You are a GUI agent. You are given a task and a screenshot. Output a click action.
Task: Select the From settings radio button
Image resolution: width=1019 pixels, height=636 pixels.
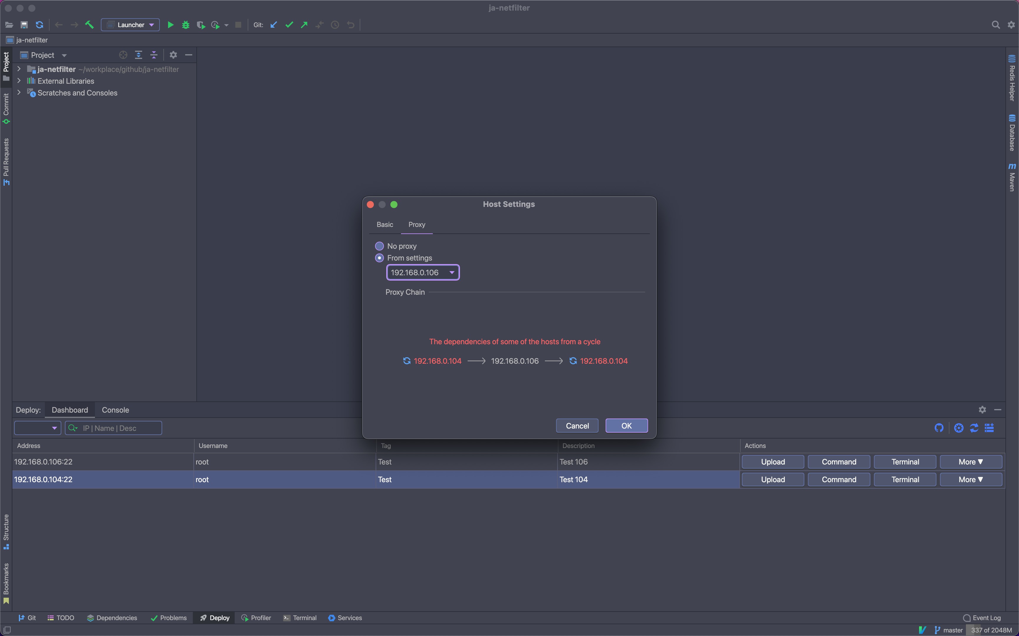pos(379,258)
